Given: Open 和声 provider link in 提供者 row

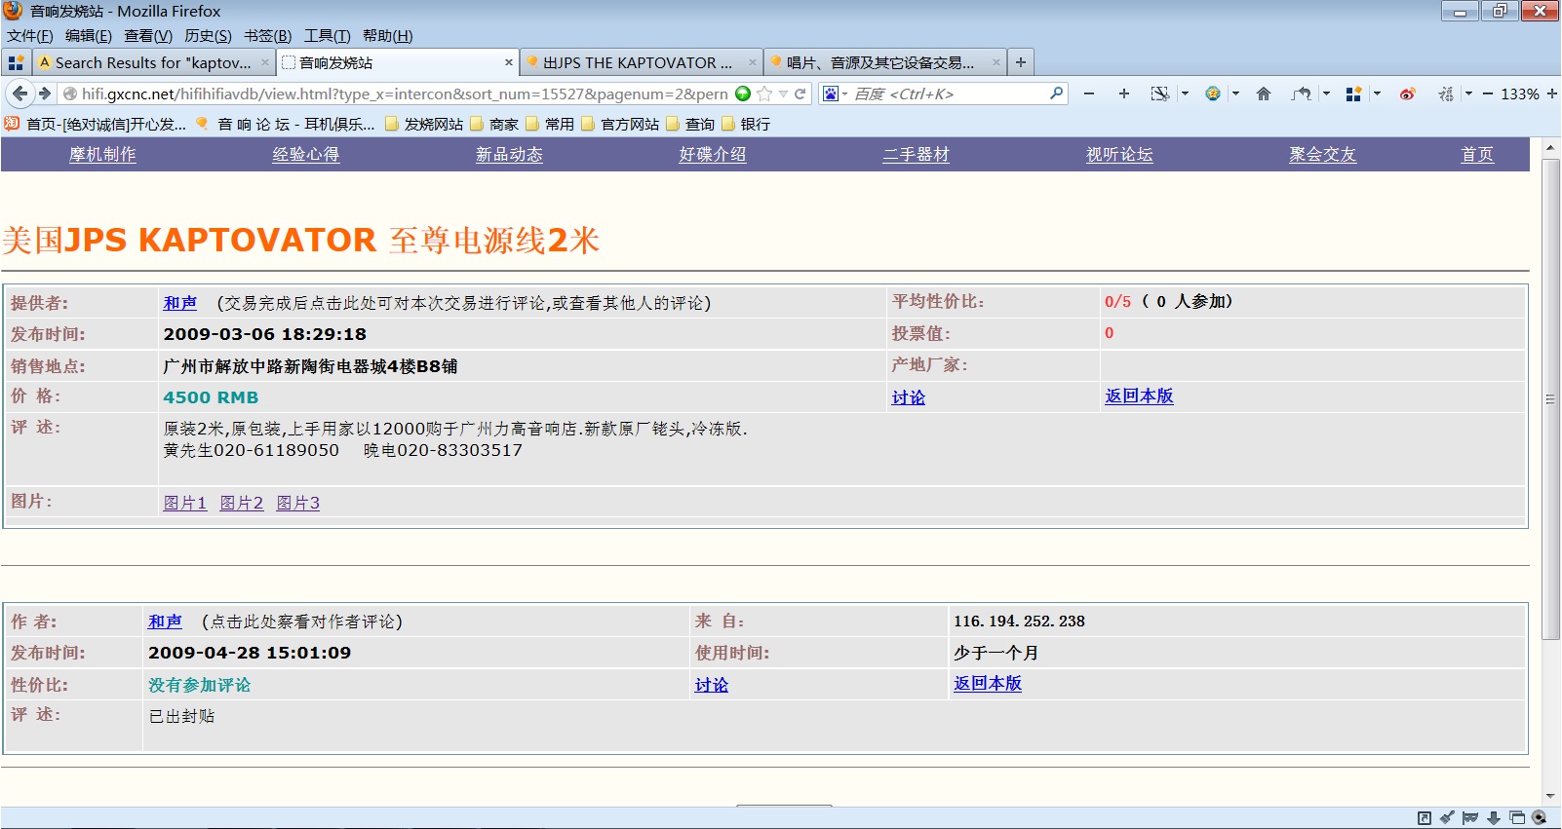Looking at the screenshot, I should point(180,303).
